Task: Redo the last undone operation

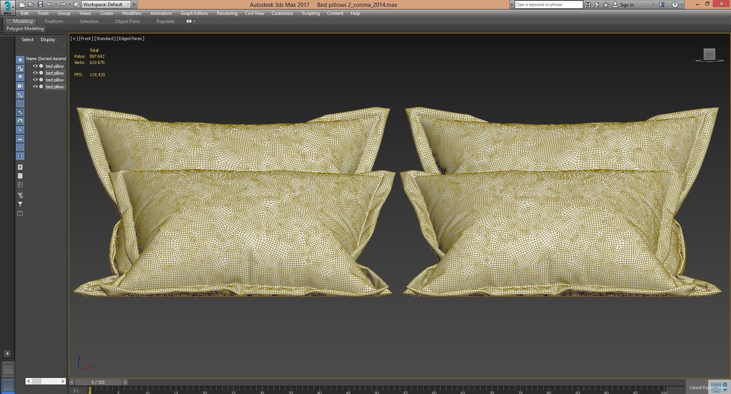Action: pyautogui.click(x=63, y=5)
